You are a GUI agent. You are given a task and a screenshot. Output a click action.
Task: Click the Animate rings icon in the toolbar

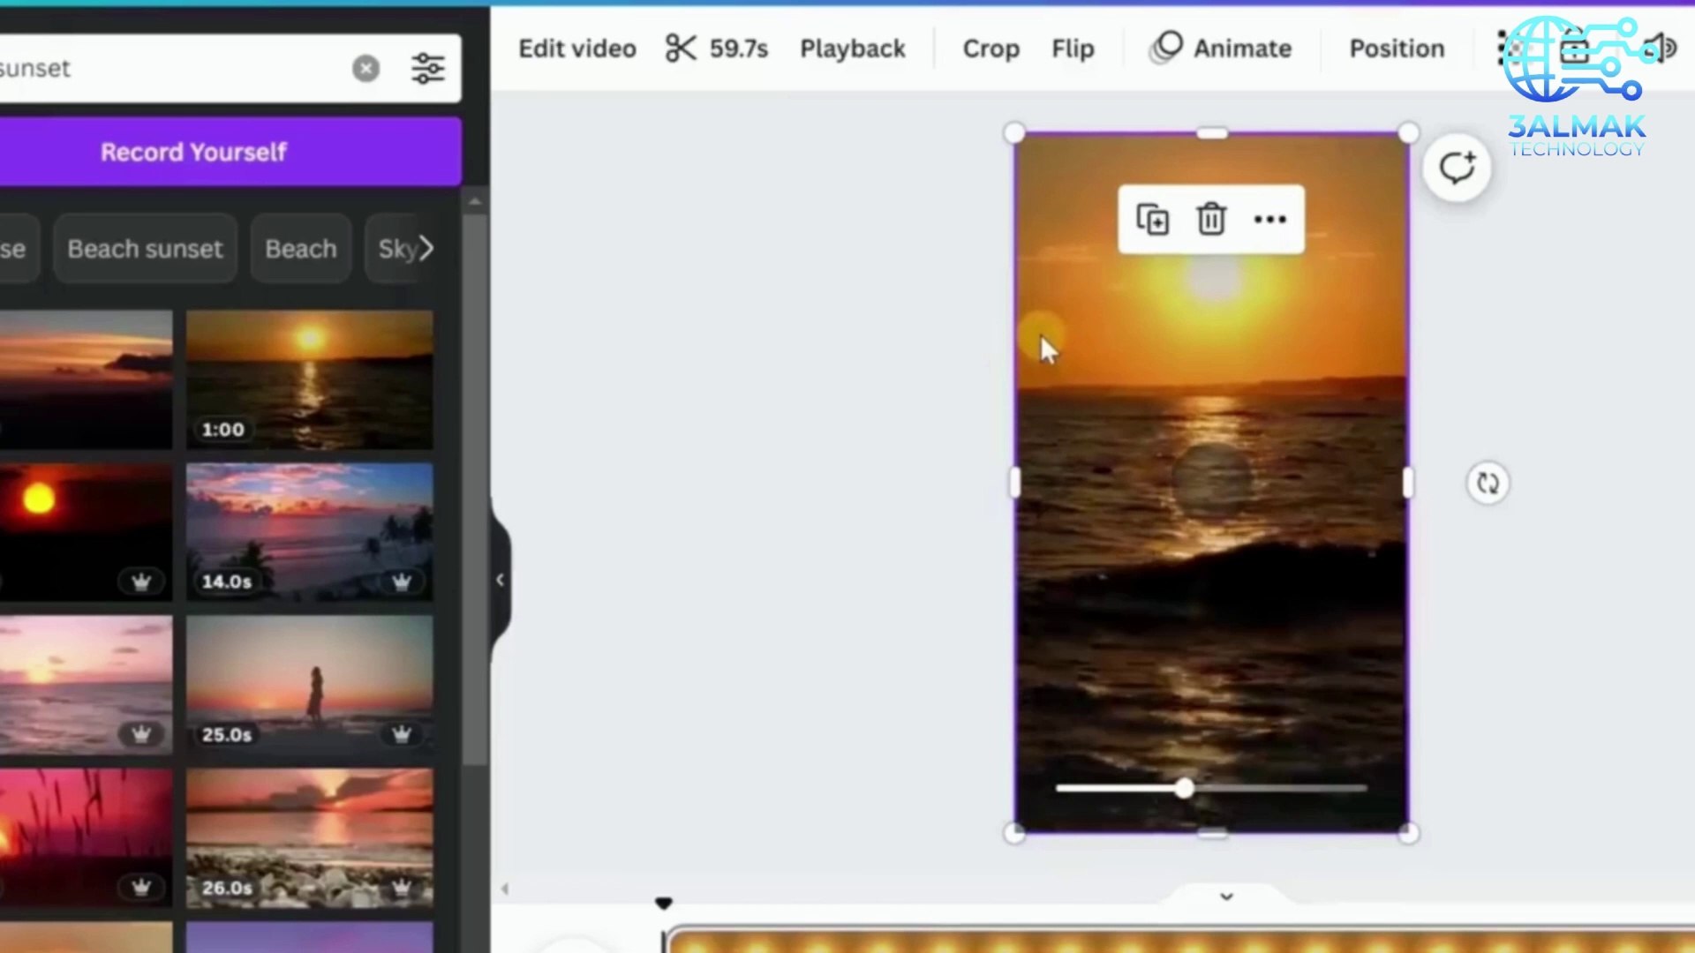pos(1165,48)
